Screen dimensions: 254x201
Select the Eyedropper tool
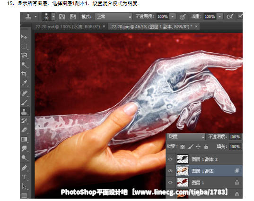click(24, 83)
